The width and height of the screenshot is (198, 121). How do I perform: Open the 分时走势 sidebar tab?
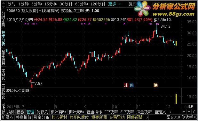coord(3,19)
